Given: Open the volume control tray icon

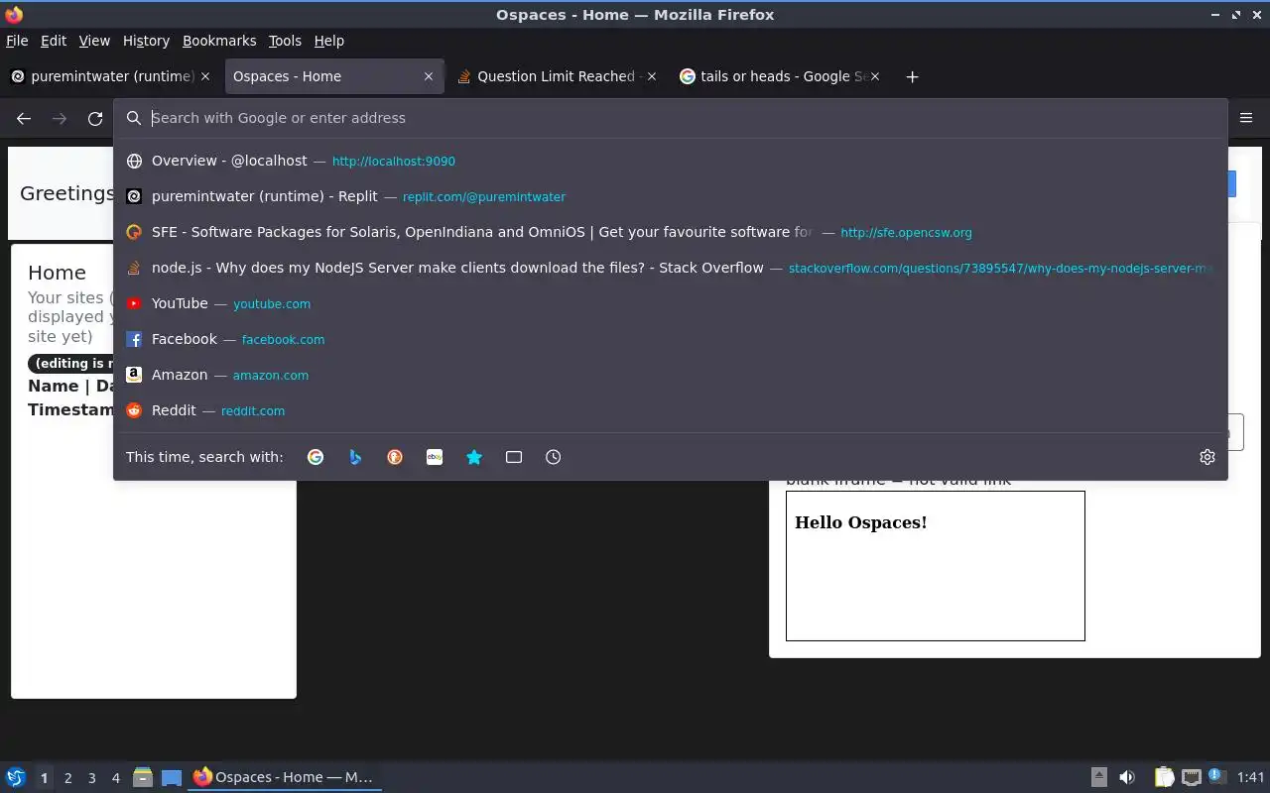Looking at the screenshot, I should pyautogui.click(x=1127, y=777).
